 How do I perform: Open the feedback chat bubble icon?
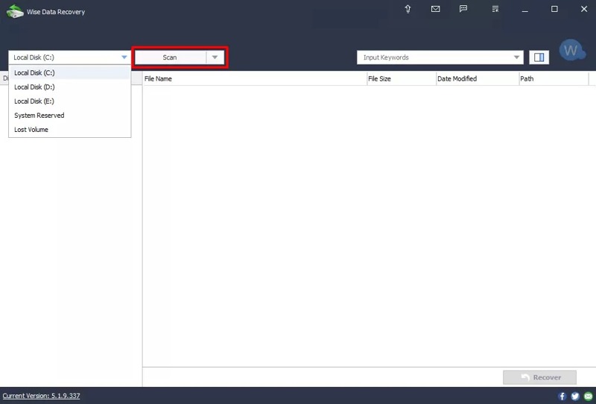[463, 9]
